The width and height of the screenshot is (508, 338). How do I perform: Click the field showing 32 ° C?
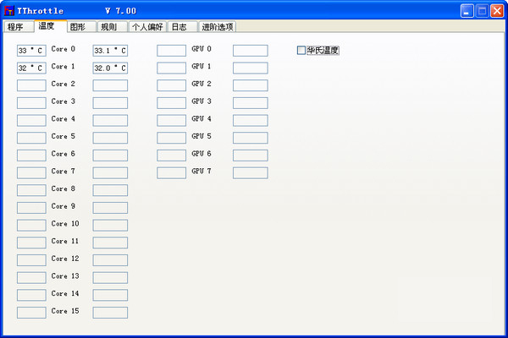(31, 68)
